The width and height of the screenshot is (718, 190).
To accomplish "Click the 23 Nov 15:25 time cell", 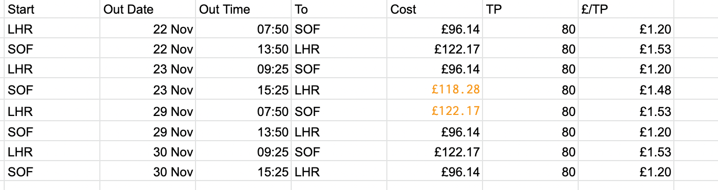I will tap(243, 90).
